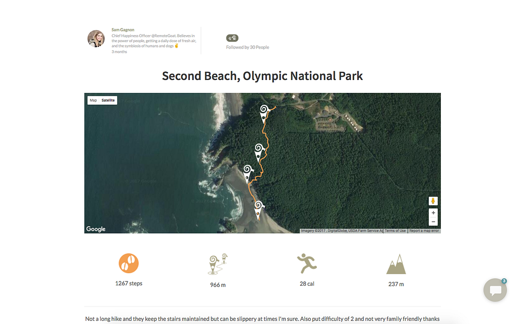Screen dimensions: 517x324
Task: Open the chat bubble widget
Action: [x=495, y=291]
